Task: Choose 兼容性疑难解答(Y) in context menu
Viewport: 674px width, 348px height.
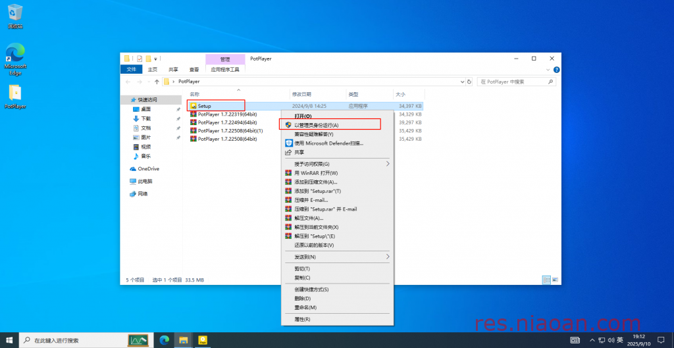Action: [338, 134]
